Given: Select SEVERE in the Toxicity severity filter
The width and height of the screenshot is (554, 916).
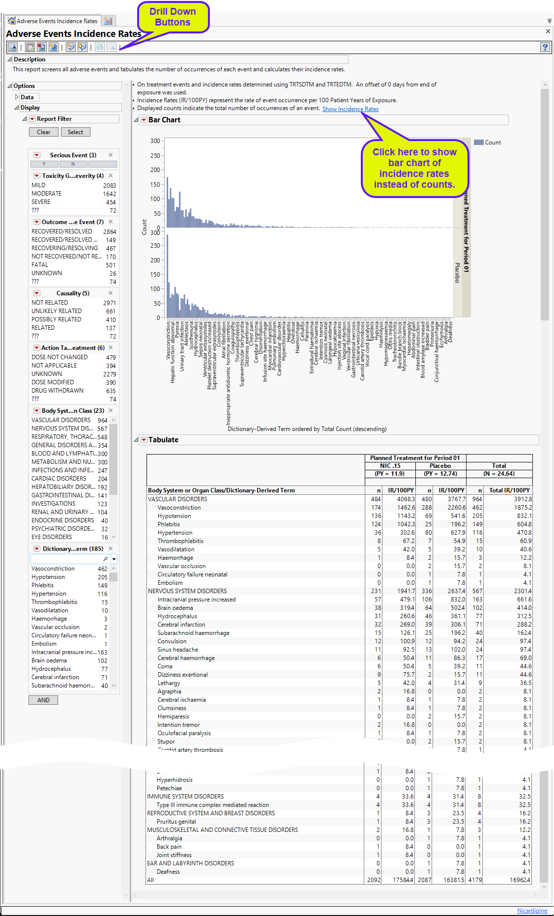Looking at the screenshot, I should [41, 202].
